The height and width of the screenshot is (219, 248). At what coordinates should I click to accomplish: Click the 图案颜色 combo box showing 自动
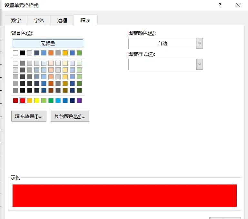tap(165, 43)
